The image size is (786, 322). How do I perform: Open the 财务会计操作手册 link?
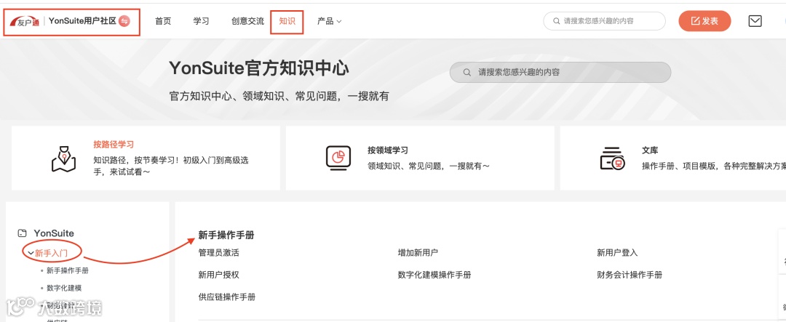pos(630,275)
